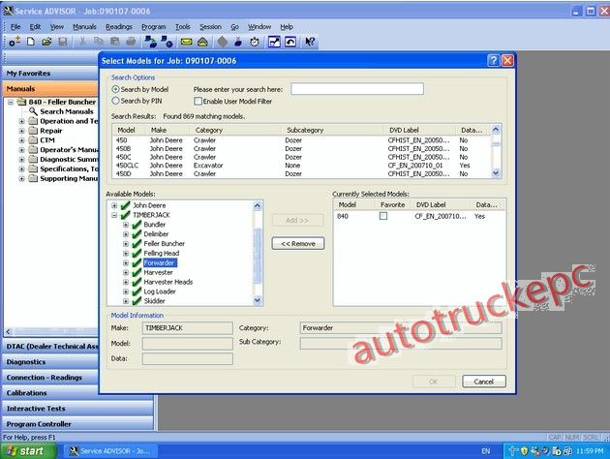Click the undo arrow window icon
The image size is (610, 459).
click(290, 42)
